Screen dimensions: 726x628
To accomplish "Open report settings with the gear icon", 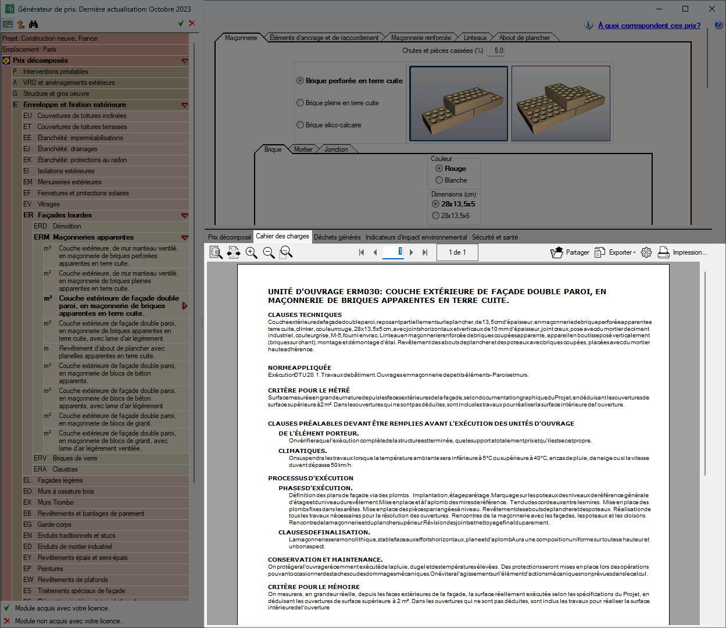I will tap(646, 252).
